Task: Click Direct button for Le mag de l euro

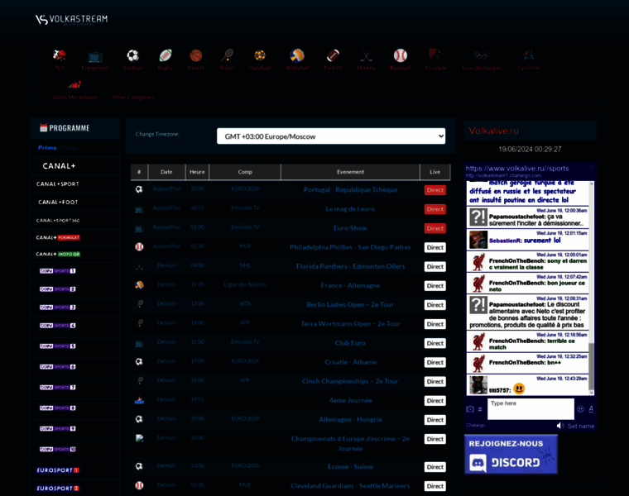Action: pyautogui.click(x=435, y=209)
